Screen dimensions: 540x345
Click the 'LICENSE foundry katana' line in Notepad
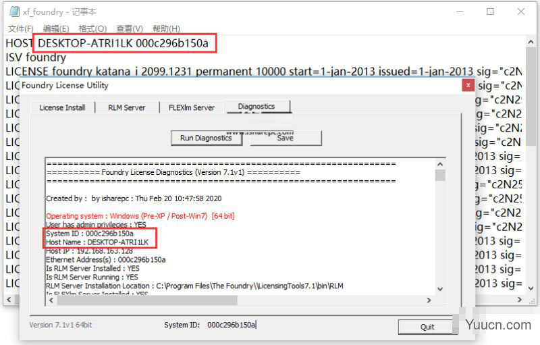pyautogui.click(x=263, y=72)
